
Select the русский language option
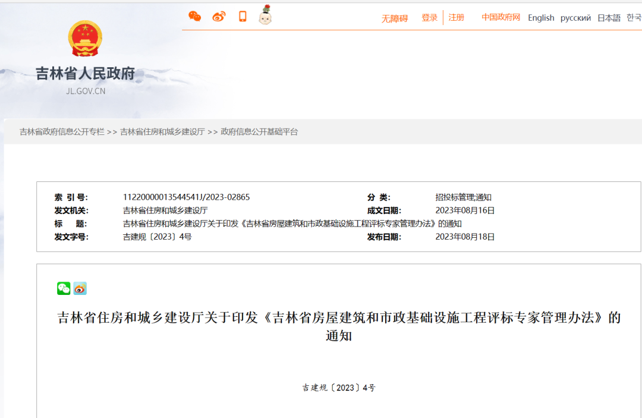pos(575,18)
